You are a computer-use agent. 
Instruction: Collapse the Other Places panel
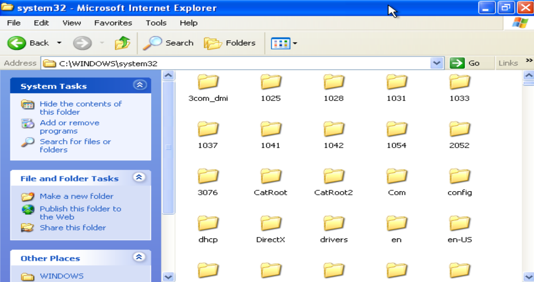(140, 257)
